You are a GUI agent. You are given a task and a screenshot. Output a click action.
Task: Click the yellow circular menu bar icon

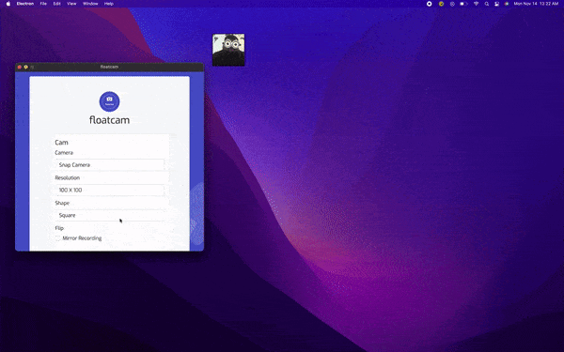[441, 4]
